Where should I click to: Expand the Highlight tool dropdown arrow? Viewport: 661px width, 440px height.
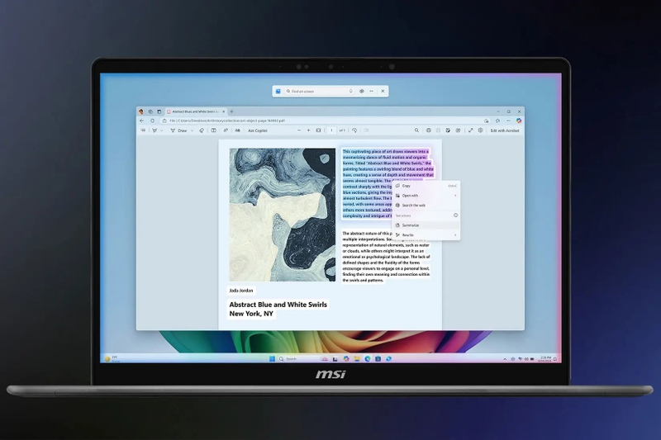coord(161,130)
